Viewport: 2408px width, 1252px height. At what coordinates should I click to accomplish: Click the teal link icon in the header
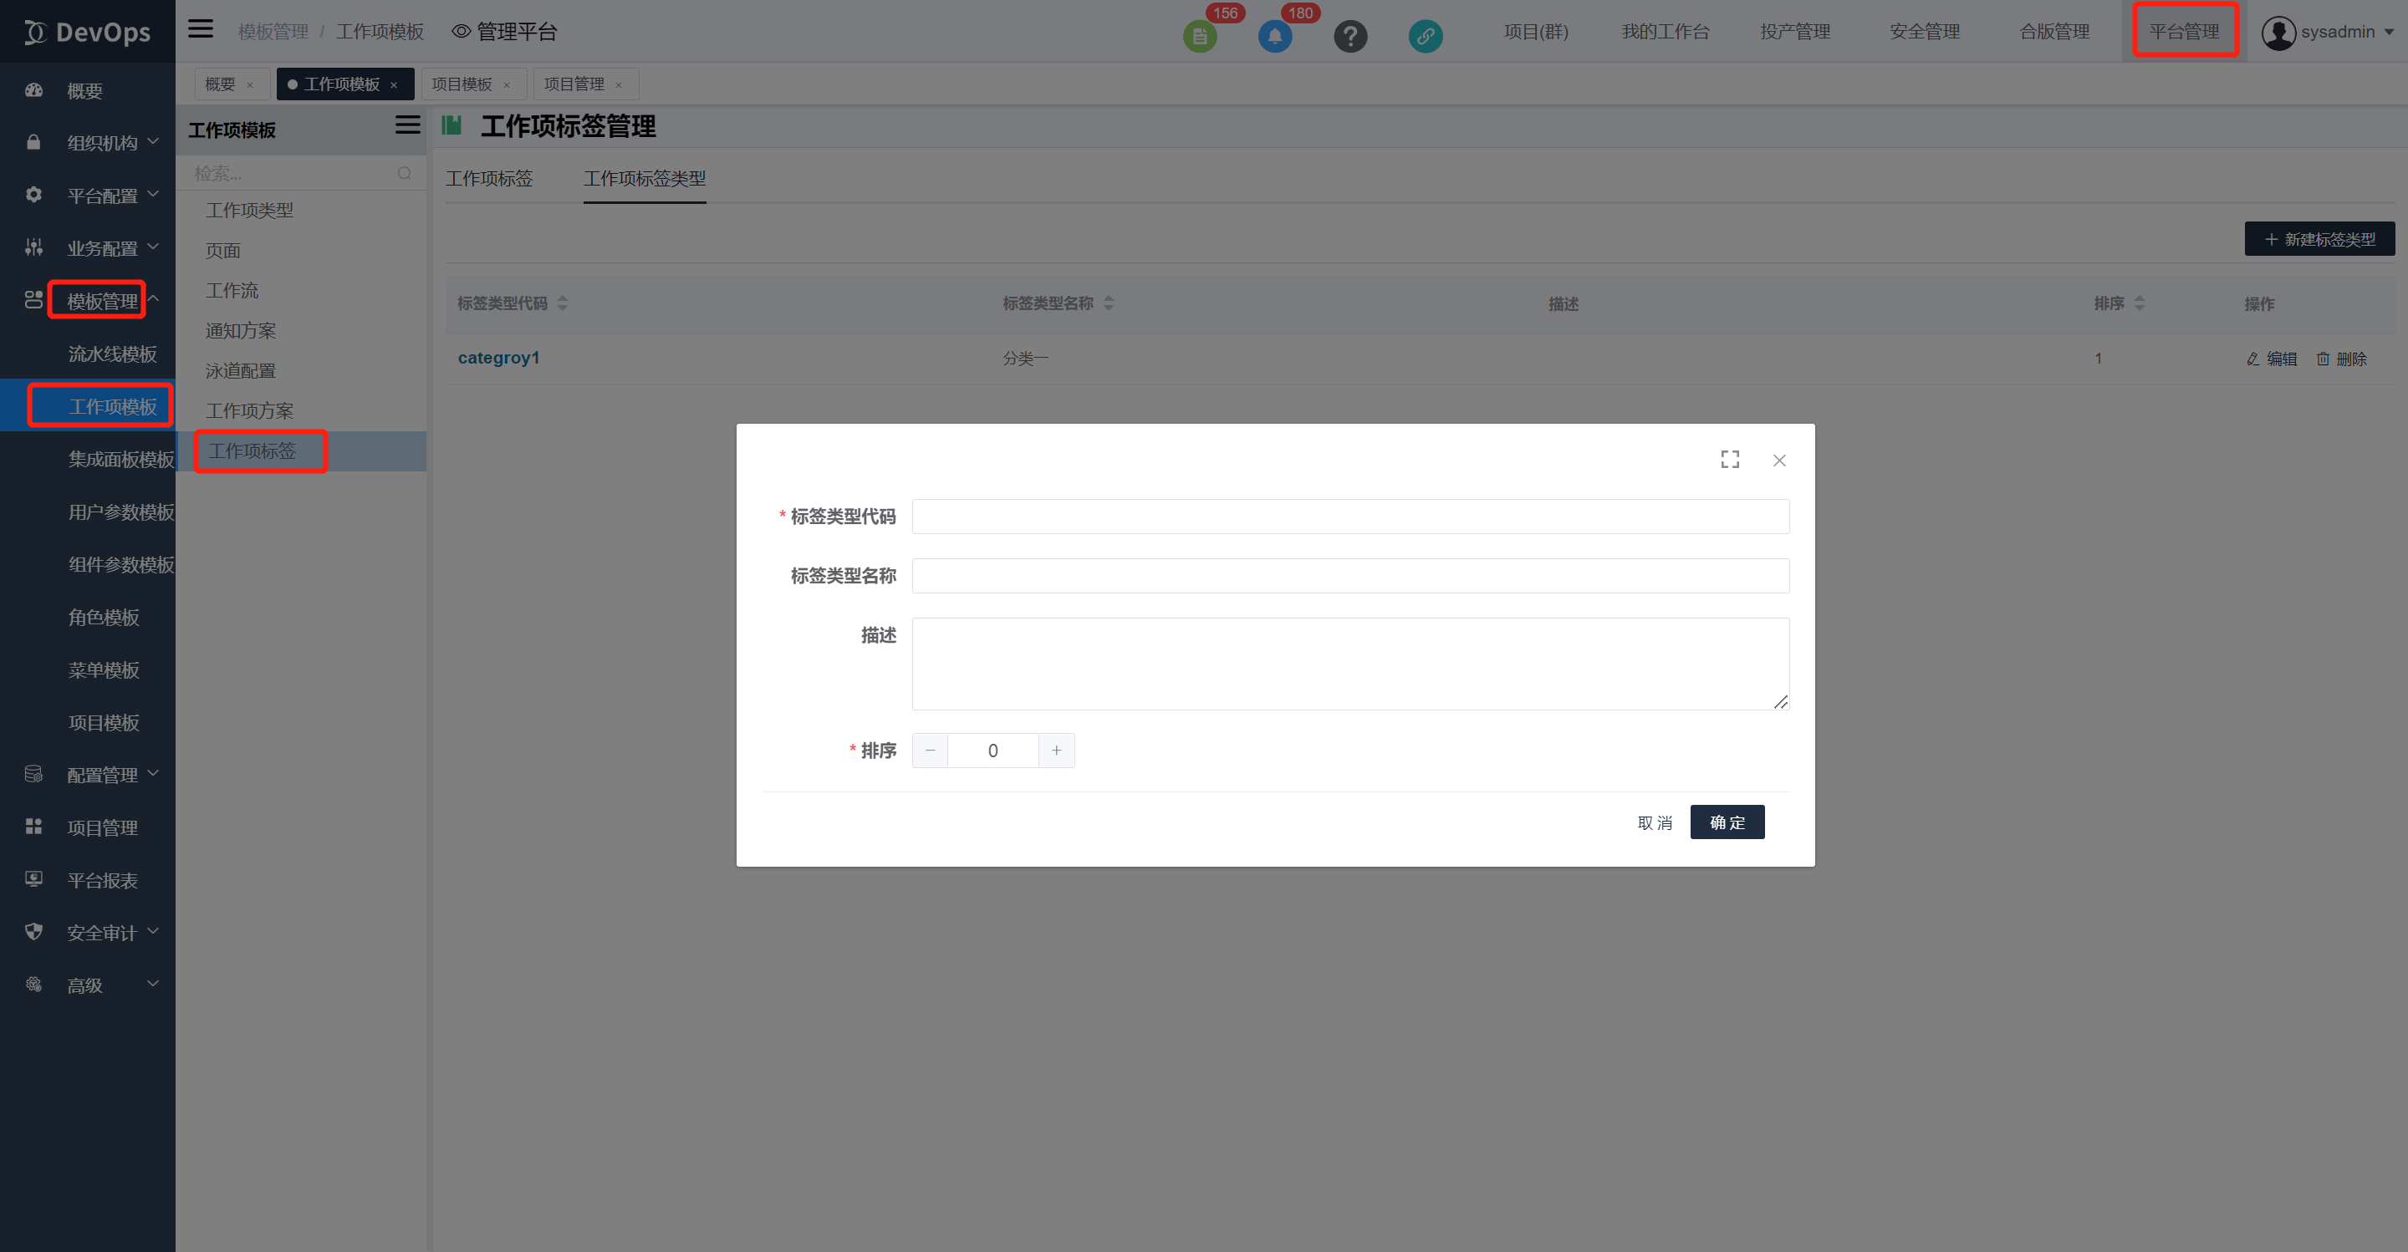click(x=1425, y=37)
